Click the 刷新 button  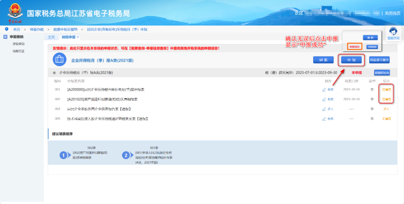(x=323, y=60)
